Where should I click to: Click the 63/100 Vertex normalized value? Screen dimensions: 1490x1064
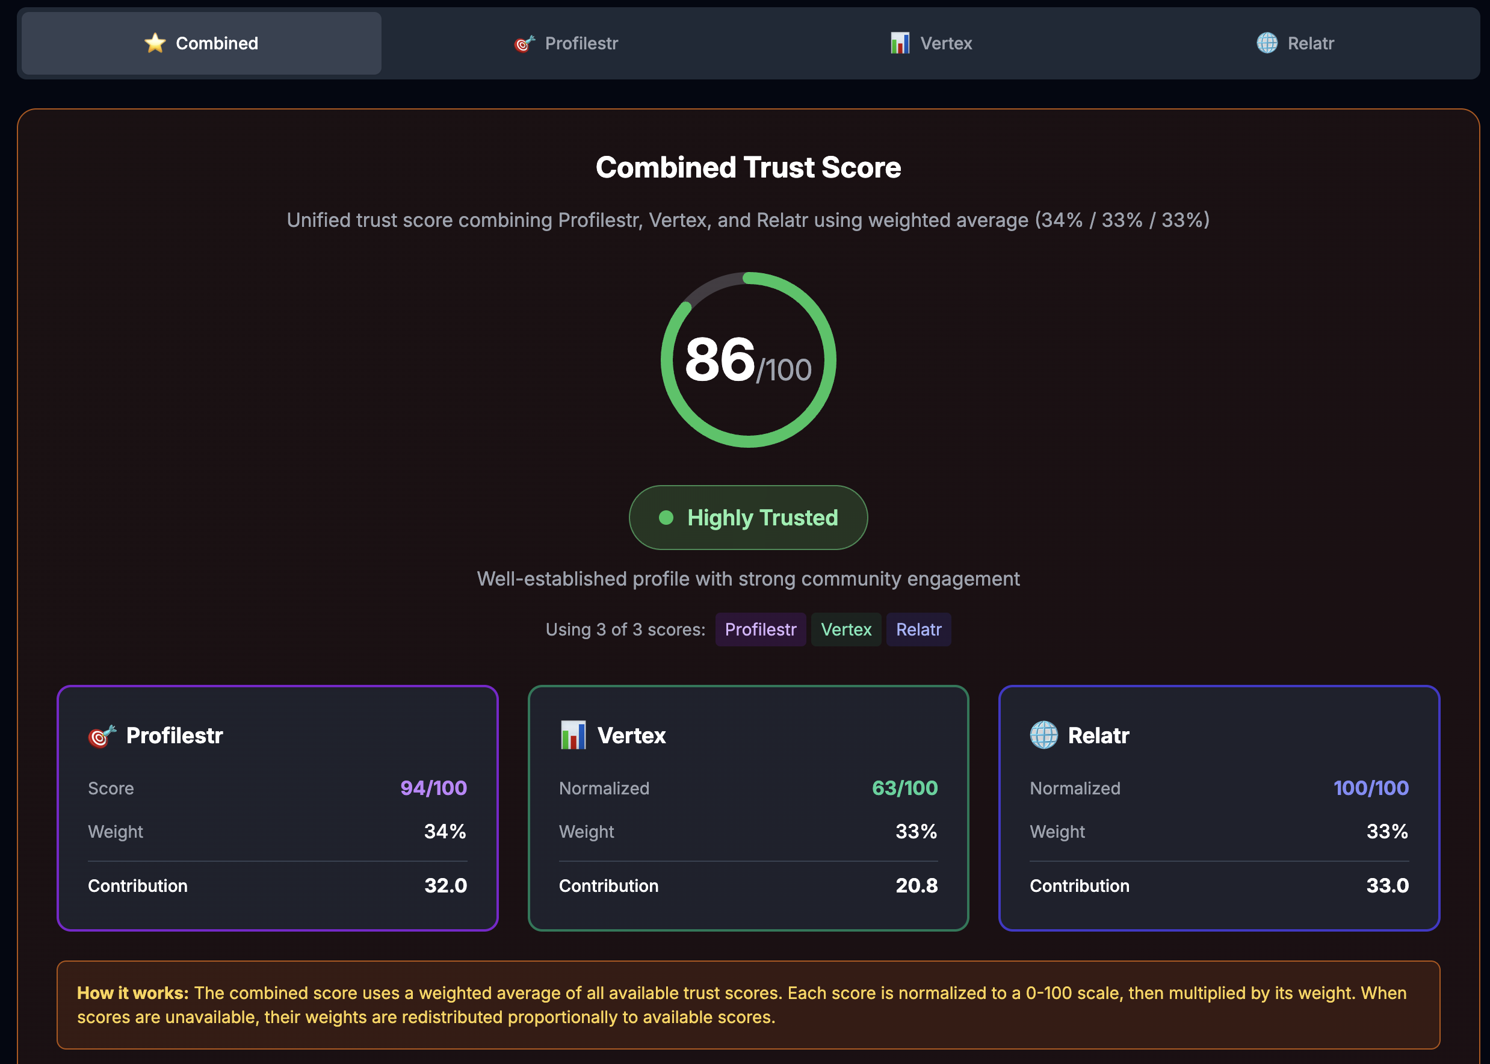click(904, 788)
